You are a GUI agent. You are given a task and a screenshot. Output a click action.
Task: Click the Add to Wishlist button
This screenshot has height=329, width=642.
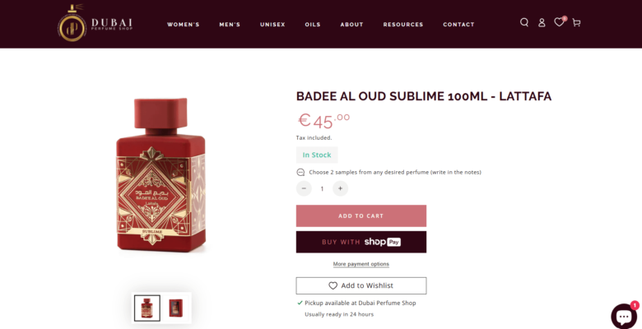click(x=361, y=285)
